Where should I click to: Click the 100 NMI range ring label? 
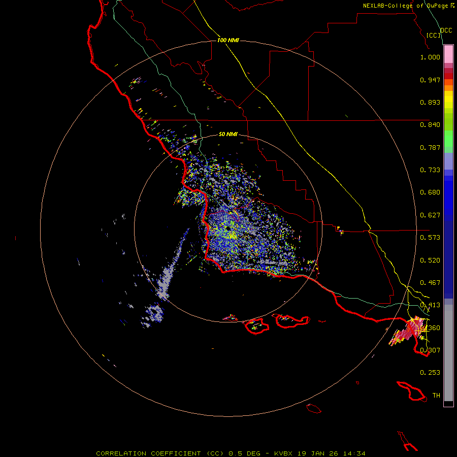(x=228, y=40)
